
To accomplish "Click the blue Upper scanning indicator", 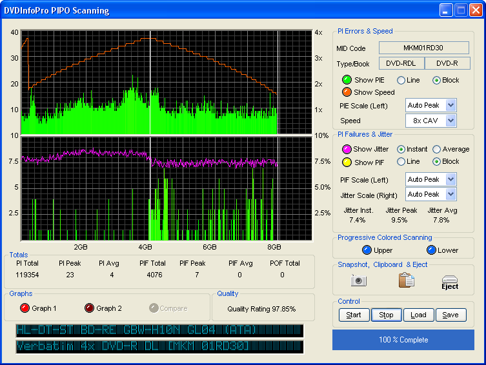I will [x=367, y=250].
